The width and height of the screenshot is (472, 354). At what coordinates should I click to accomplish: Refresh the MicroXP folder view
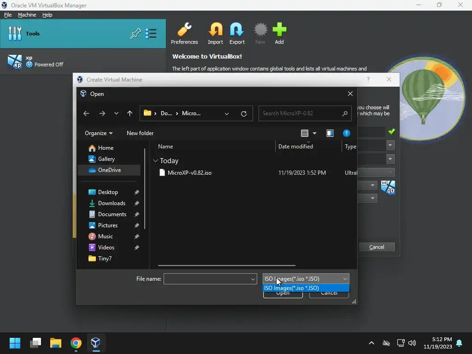[x=244, y=114]
